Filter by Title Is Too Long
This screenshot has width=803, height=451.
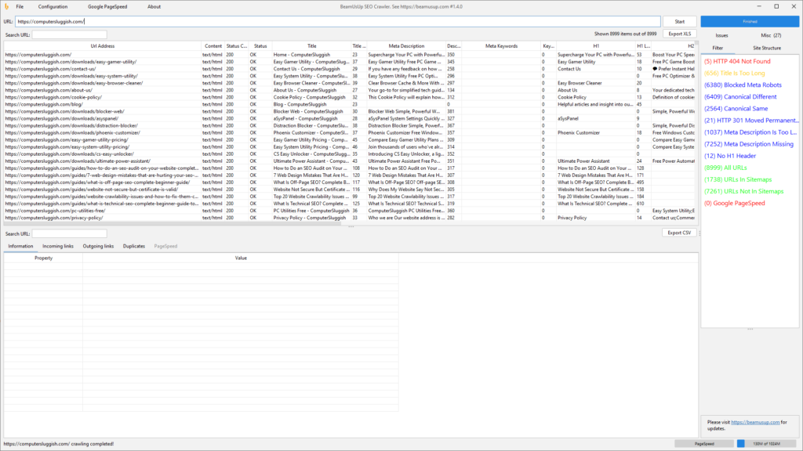pyautogui.click(x=734, y=73)
